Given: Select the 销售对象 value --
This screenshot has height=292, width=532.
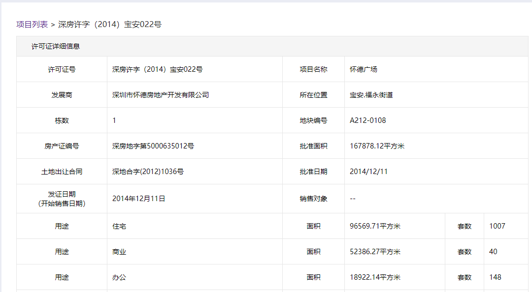Looking at the screenshot, I should pos(353,199).
